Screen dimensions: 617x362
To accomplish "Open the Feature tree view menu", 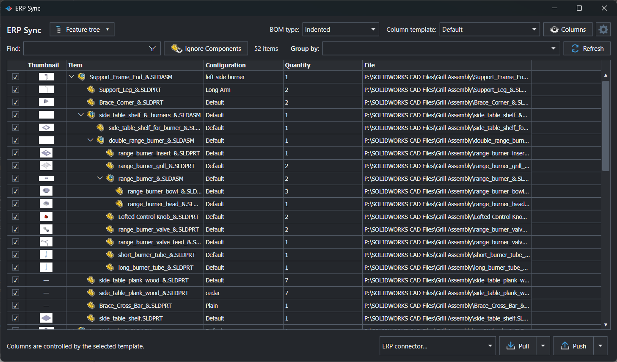I will click(x=82, y=30).
